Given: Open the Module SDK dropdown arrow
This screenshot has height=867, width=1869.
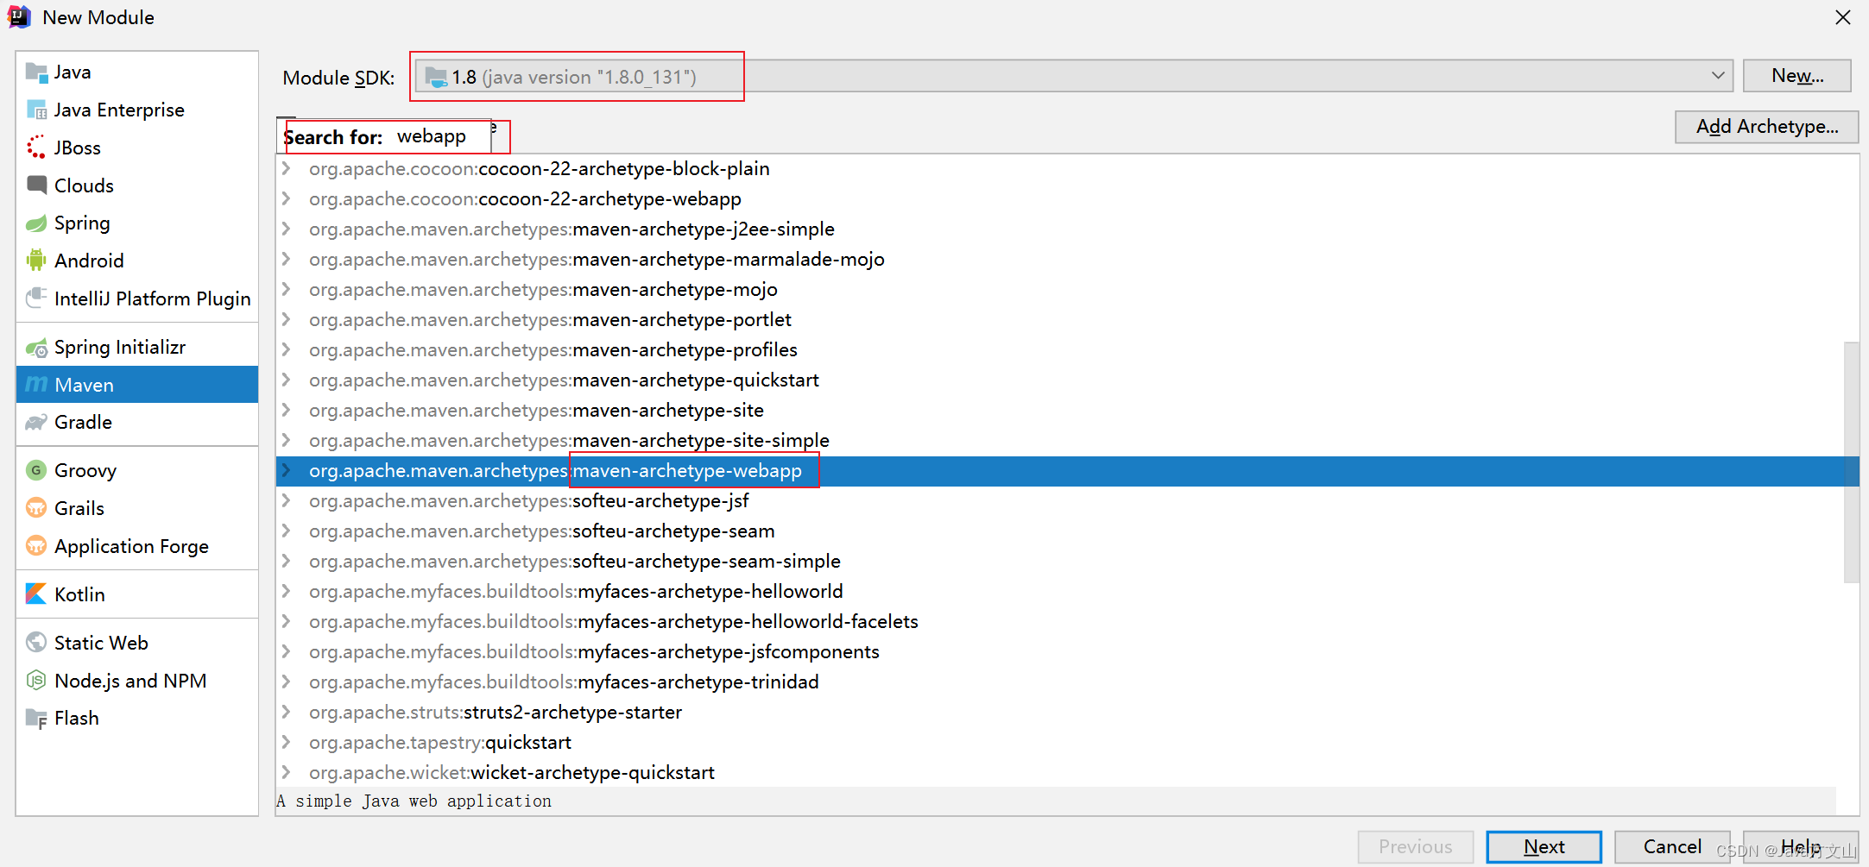Looking at the screenshot, I should pyautogui.click(x=1718, y=76).
